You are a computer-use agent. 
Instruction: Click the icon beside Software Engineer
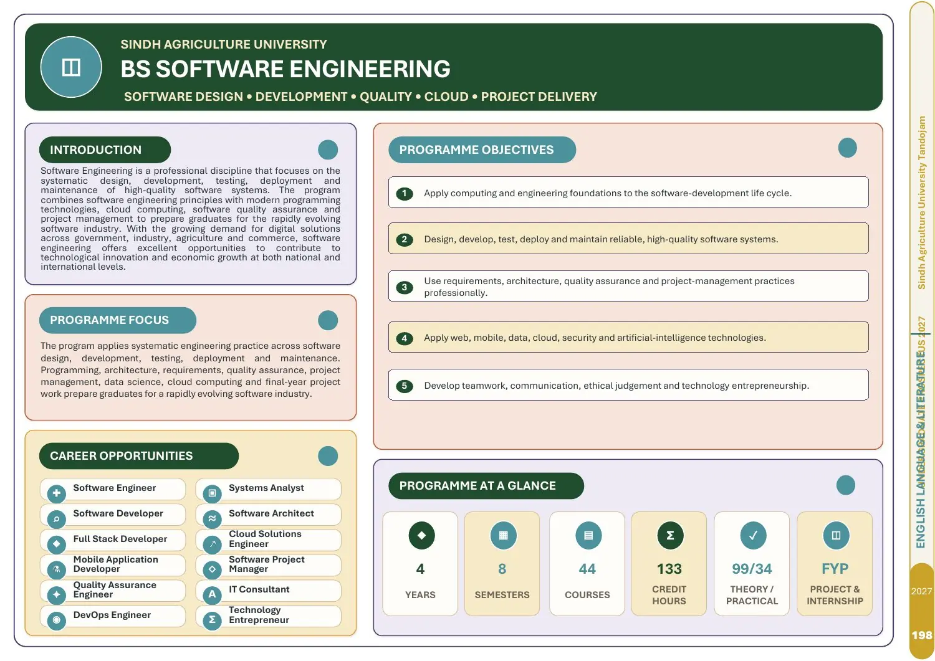tap(57, 493)
